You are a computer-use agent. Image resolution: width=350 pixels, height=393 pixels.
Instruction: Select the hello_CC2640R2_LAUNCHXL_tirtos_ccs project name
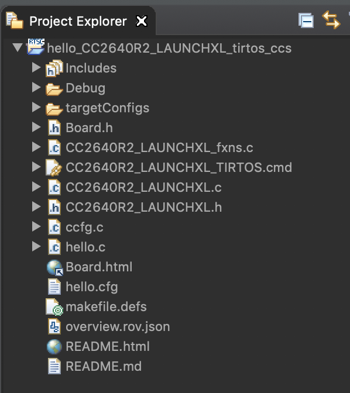point(169,48)
